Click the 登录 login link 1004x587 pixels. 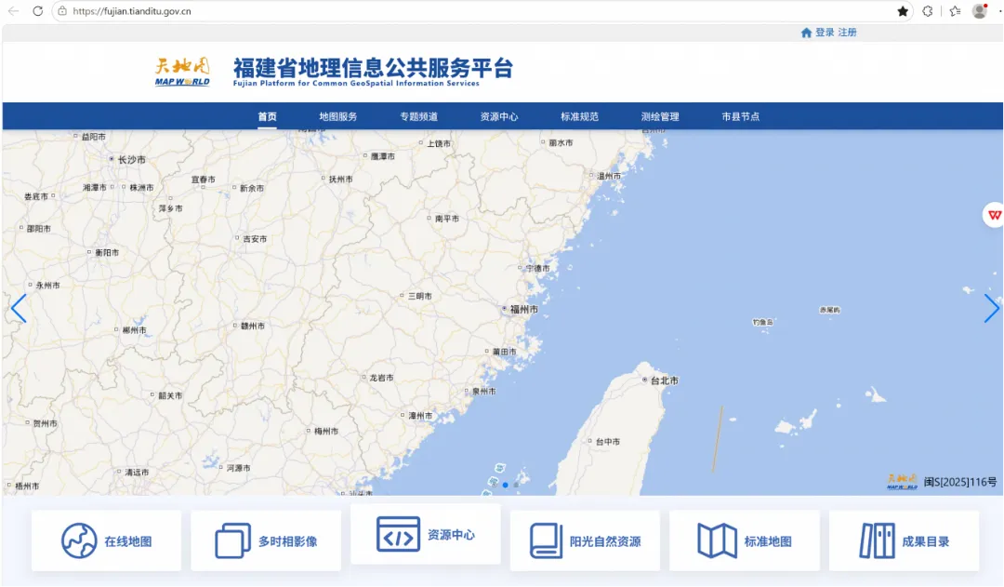coord(825,33)
